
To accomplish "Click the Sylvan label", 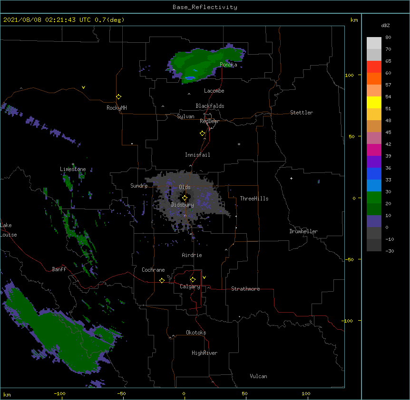I will pyautogui.click(x=185, y=116).
